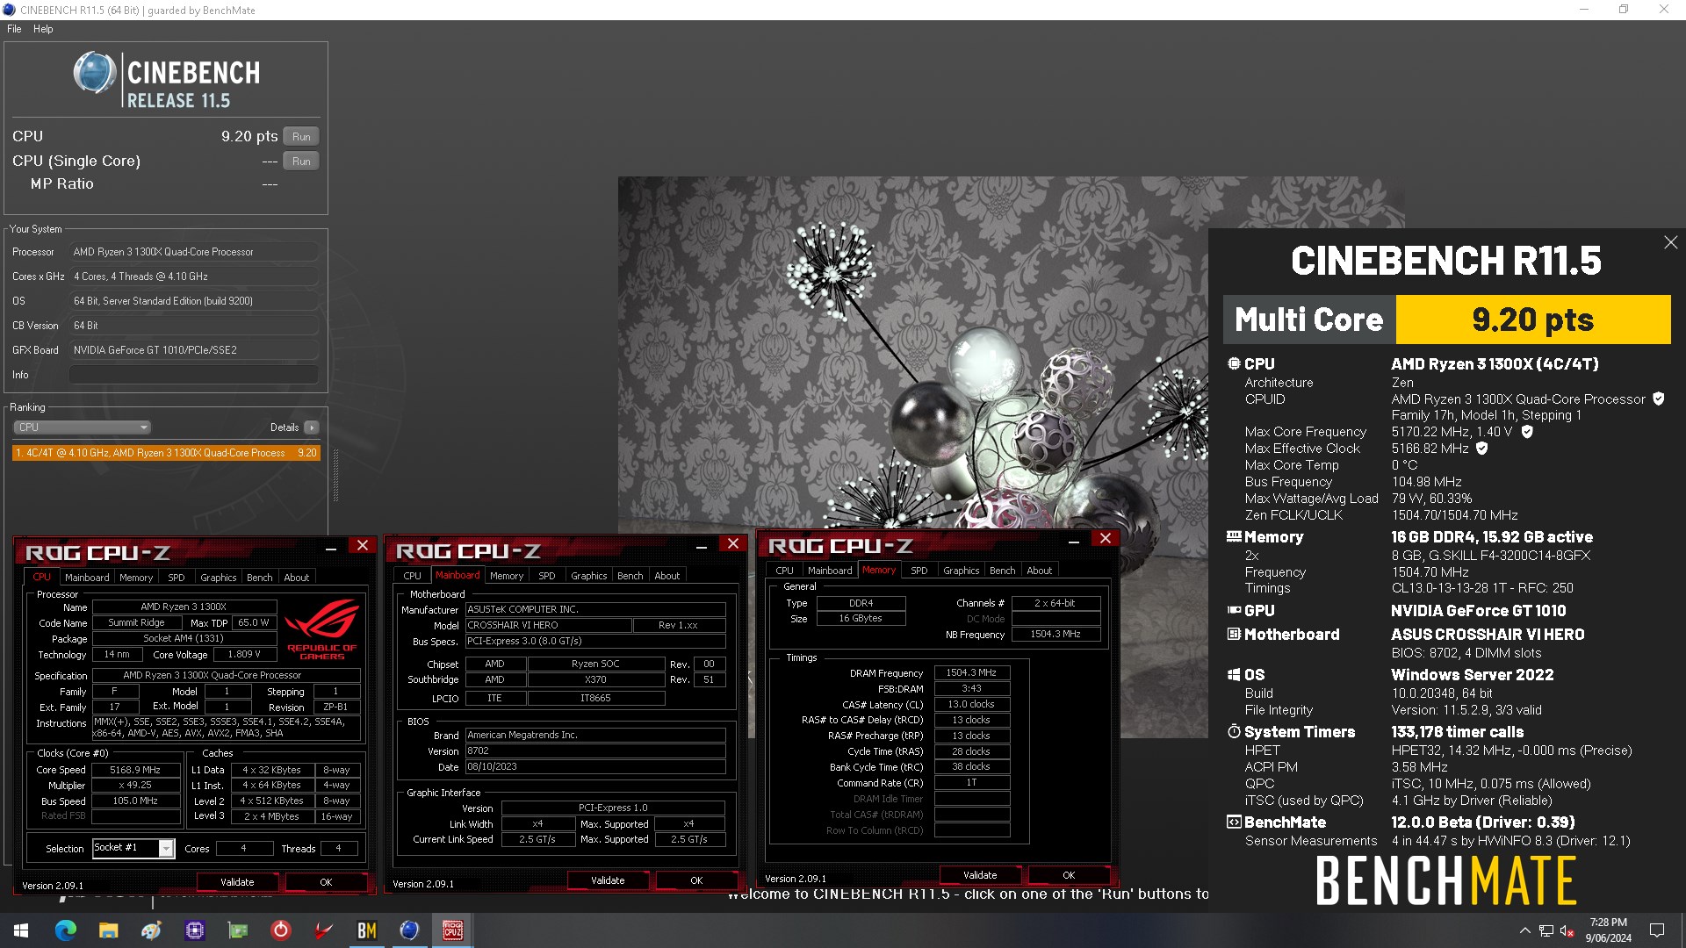Screen dimensions: 1686x948
Task: Click the Windows Start button
Action: click(21, 930)
